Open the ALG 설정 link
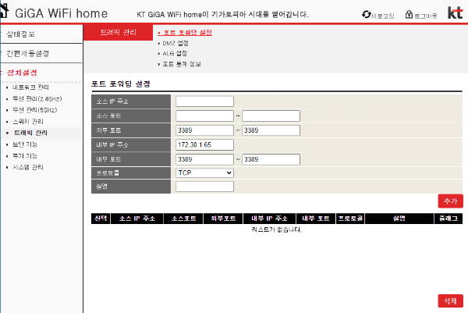 [x=175, y=53]
